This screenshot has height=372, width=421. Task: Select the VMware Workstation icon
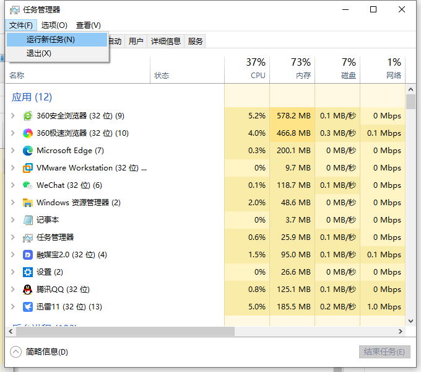(28, 168)
